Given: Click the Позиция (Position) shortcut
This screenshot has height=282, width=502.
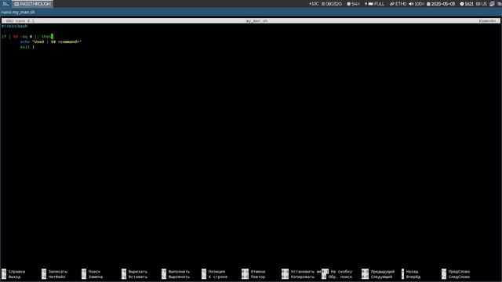Looking at the screenshot, I should [x=213, y=272].
